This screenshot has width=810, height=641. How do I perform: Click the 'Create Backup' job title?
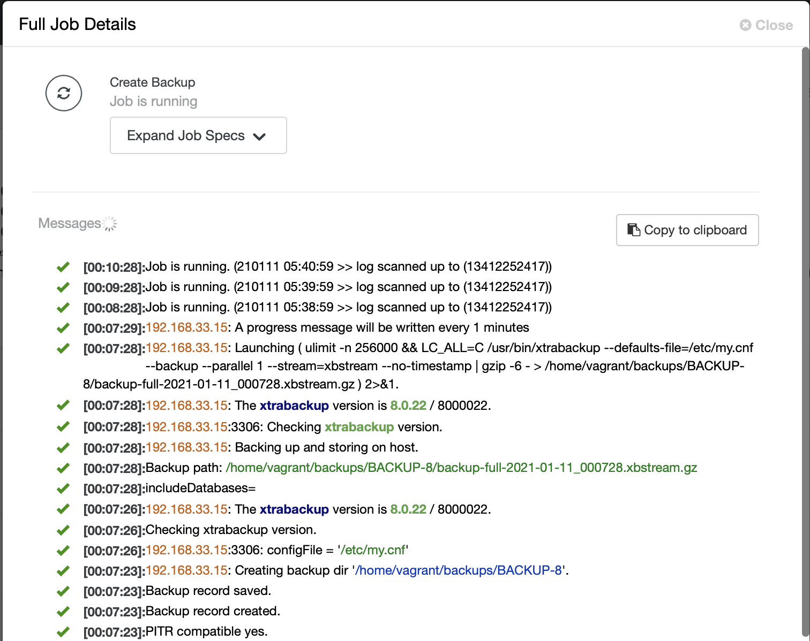153,82
